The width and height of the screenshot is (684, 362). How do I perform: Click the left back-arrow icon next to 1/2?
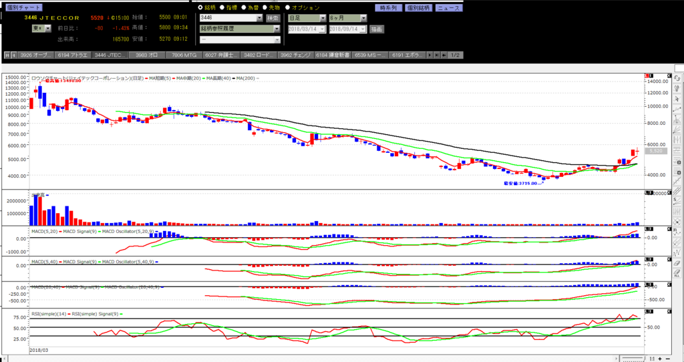444,55
